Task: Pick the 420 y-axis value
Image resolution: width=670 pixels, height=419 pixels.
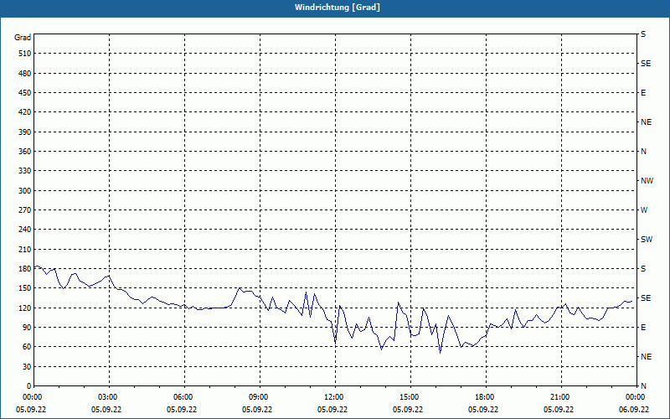Action: [x=25, y=112]
